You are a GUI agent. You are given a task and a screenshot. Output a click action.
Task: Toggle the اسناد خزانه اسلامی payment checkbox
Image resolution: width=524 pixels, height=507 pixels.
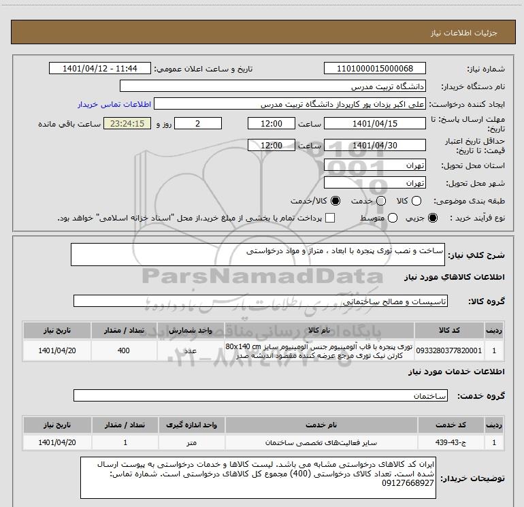coord(330,218)
